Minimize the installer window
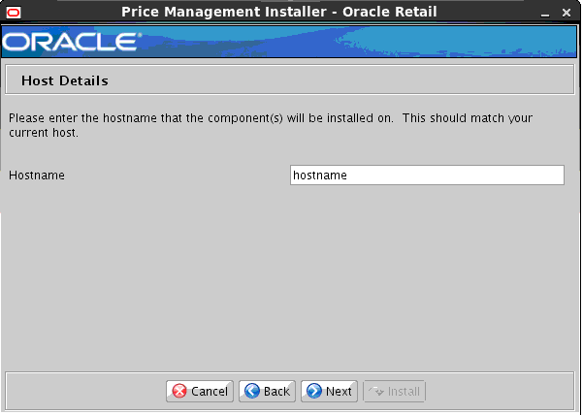The width and height of the screenshot is (583, 415). tap(545, 14)
